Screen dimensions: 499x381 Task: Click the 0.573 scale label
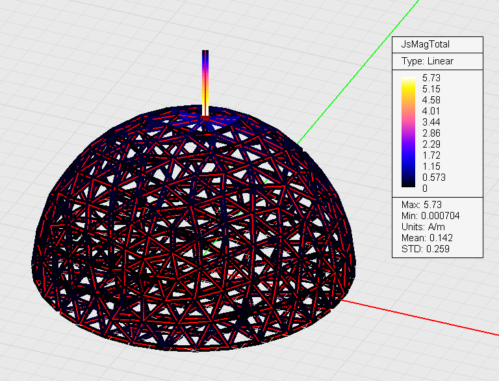[434, 177]
